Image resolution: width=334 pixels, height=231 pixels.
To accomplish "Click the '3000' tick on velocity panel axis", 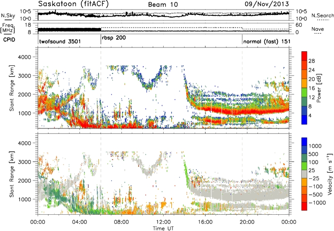I will [25, 162].
